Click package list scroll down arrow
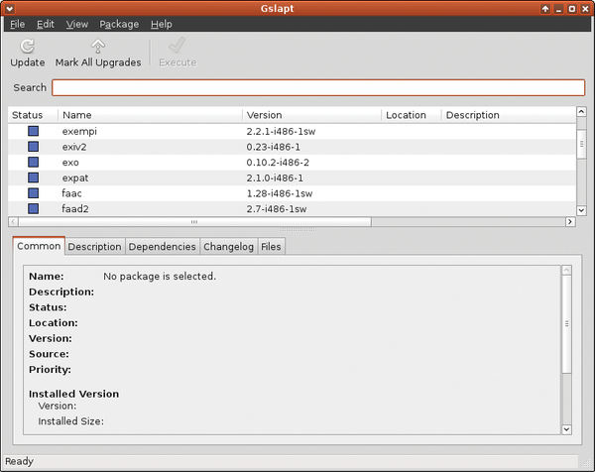The width and height of the screenshot is (595, 472). click(581, 210)
